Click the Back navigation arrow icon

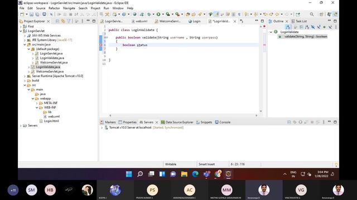click(277, 14)
